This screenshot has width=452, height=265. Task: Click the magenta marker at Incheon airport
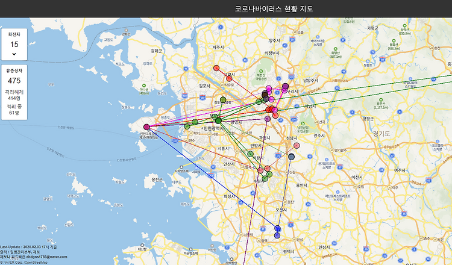pyautogui.click(x=146, y=126)
